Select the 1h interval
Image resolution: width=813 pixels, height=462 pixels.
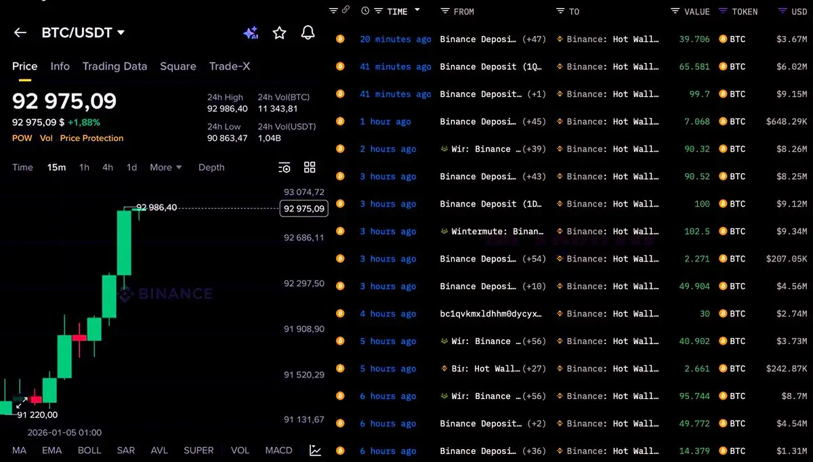(x=84, y=167)
